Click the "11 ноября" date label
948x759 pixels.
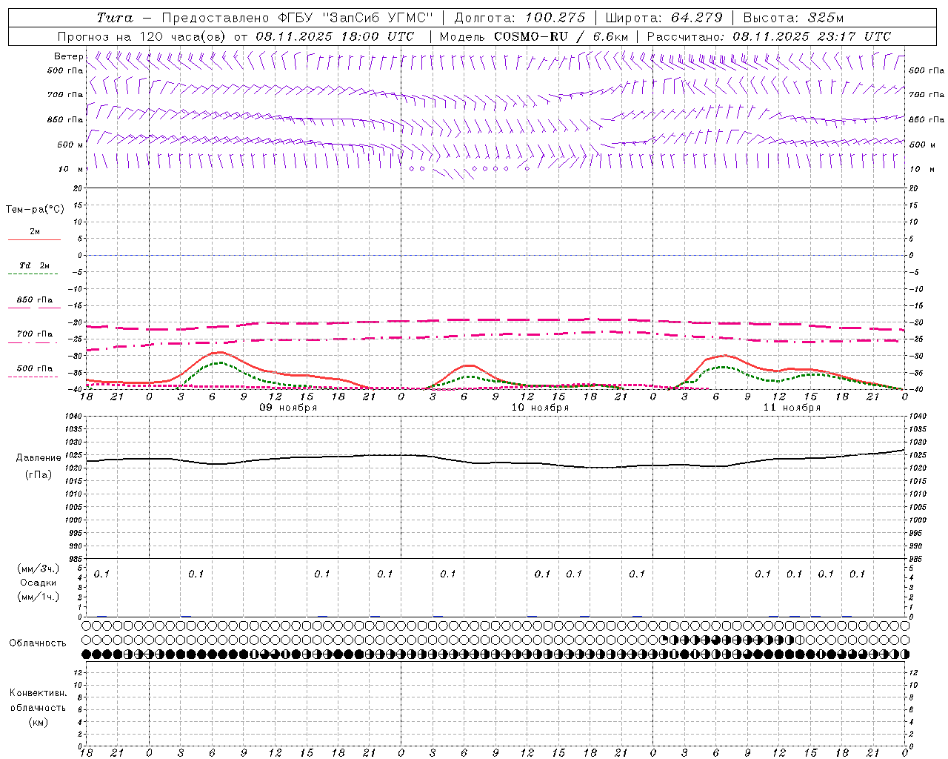pyautogui.click(x=792, y=408)
